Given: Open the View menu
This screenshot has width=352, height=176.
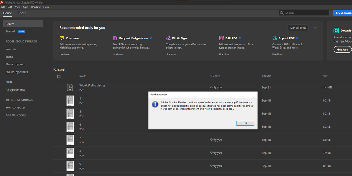Looking at the screenshot, I should 18,7.
